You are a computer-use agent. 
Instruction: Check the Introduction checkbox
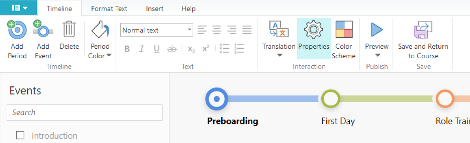pos(21,135)
